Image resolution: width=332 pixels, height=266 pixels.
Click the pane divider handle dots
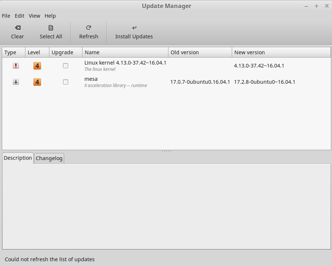167,151
